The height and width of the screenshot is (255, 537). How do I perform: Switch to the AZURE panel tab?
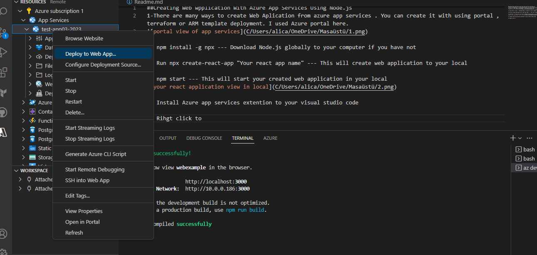(270, 138)
